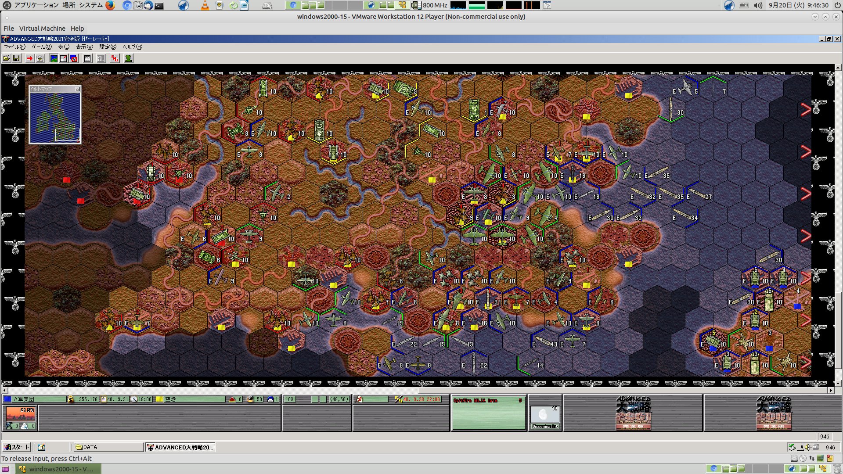Open the ヘルプ(H) menu
The image size is (843, 474).
coord(132,47)
